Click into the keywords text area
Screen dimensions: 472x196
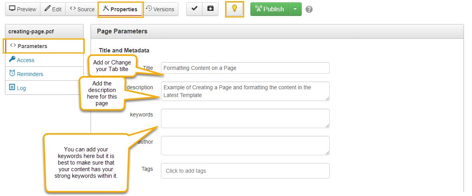(x=245, y=118)
